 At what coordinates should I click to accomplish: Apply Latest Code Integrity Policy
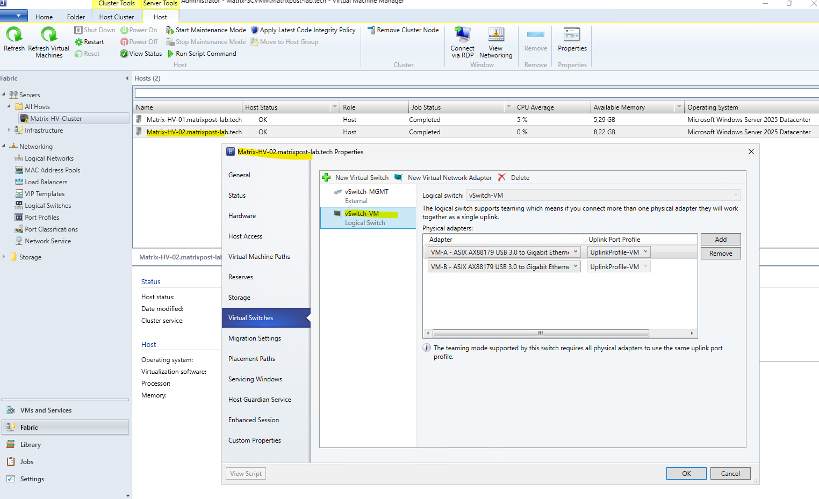[303, 30]
